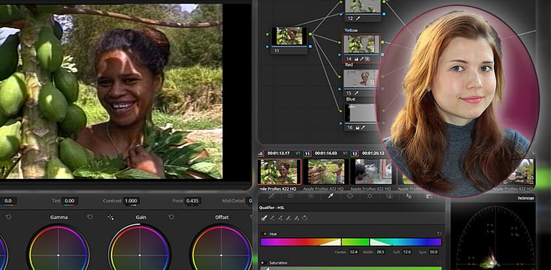
Task: Open the Blur palette
Action: 409,196
